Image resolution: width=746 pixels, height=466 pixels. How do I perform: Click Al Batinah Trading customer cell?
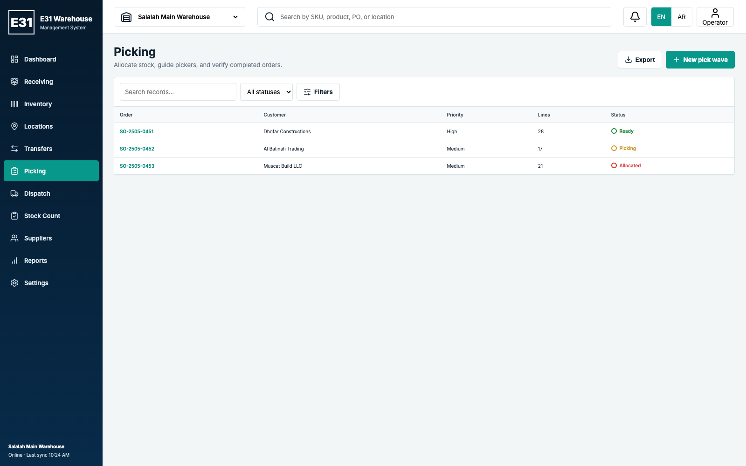click(x=283, y=149)
